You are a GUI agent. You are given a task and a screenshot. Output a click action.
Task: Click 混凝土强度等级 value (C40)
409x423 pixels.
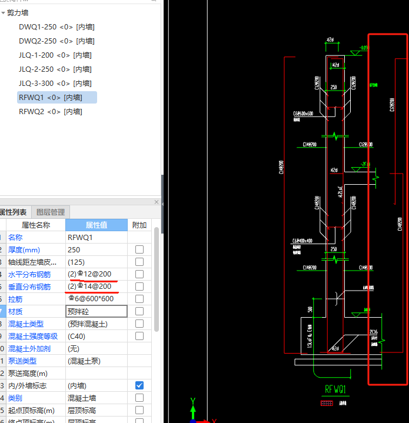point(97,336)
